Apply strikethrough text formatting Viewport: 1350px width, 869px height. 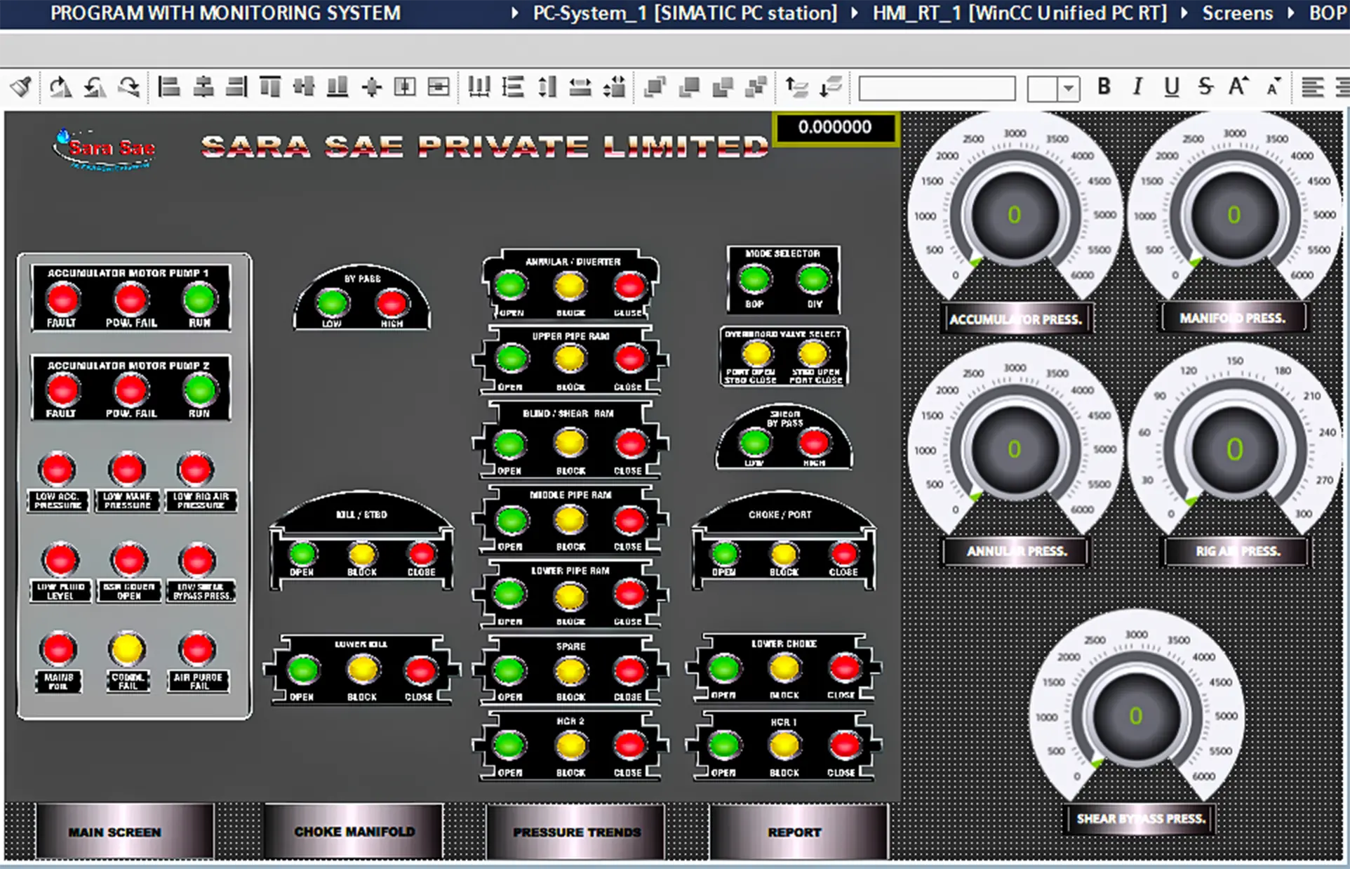[x=1205, y=87]
